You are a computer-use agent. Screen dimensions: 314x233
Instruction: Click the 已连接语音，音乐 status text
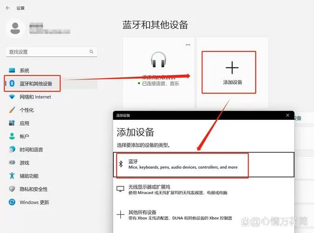click(160, 83)
